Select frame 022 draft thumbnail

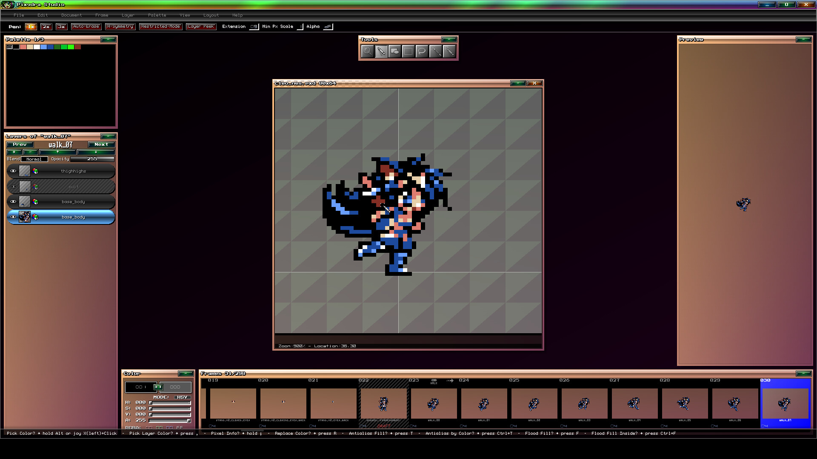point(383,404)
